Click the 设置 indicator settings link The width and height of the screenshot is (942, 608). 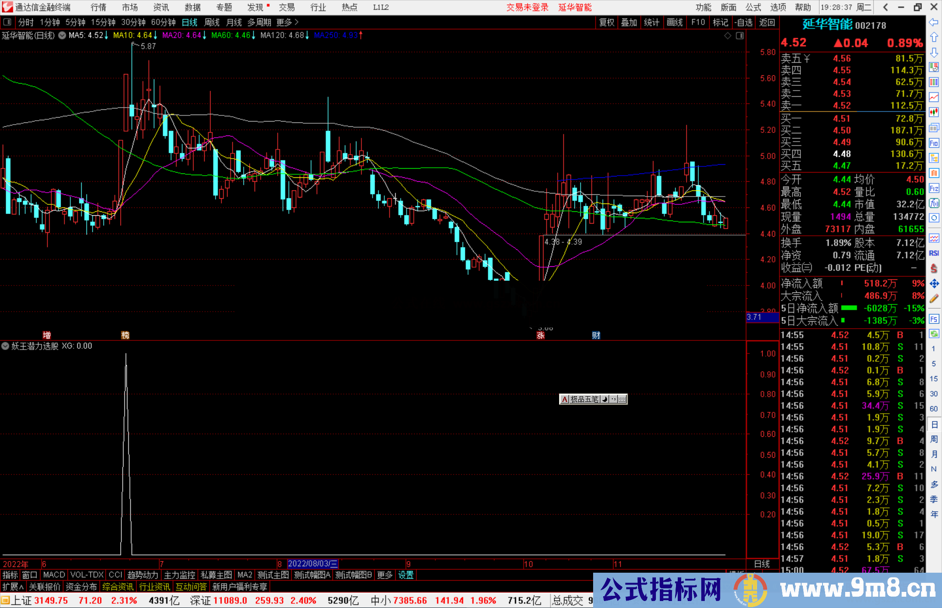(x=406, y=575)
